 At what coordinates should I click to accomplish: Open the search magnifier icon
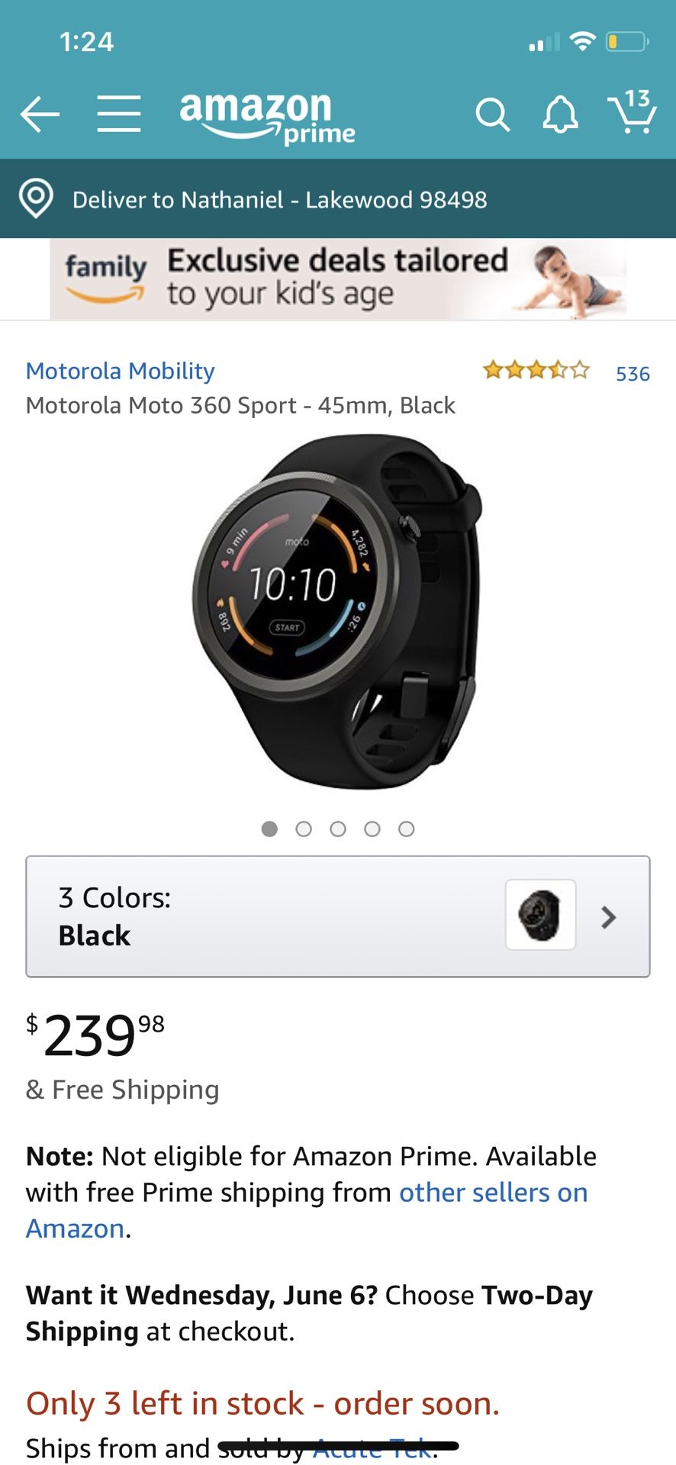tap(492, 115)
